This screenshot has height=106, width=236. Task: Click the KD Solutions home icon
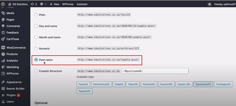(x=10, y=4)
